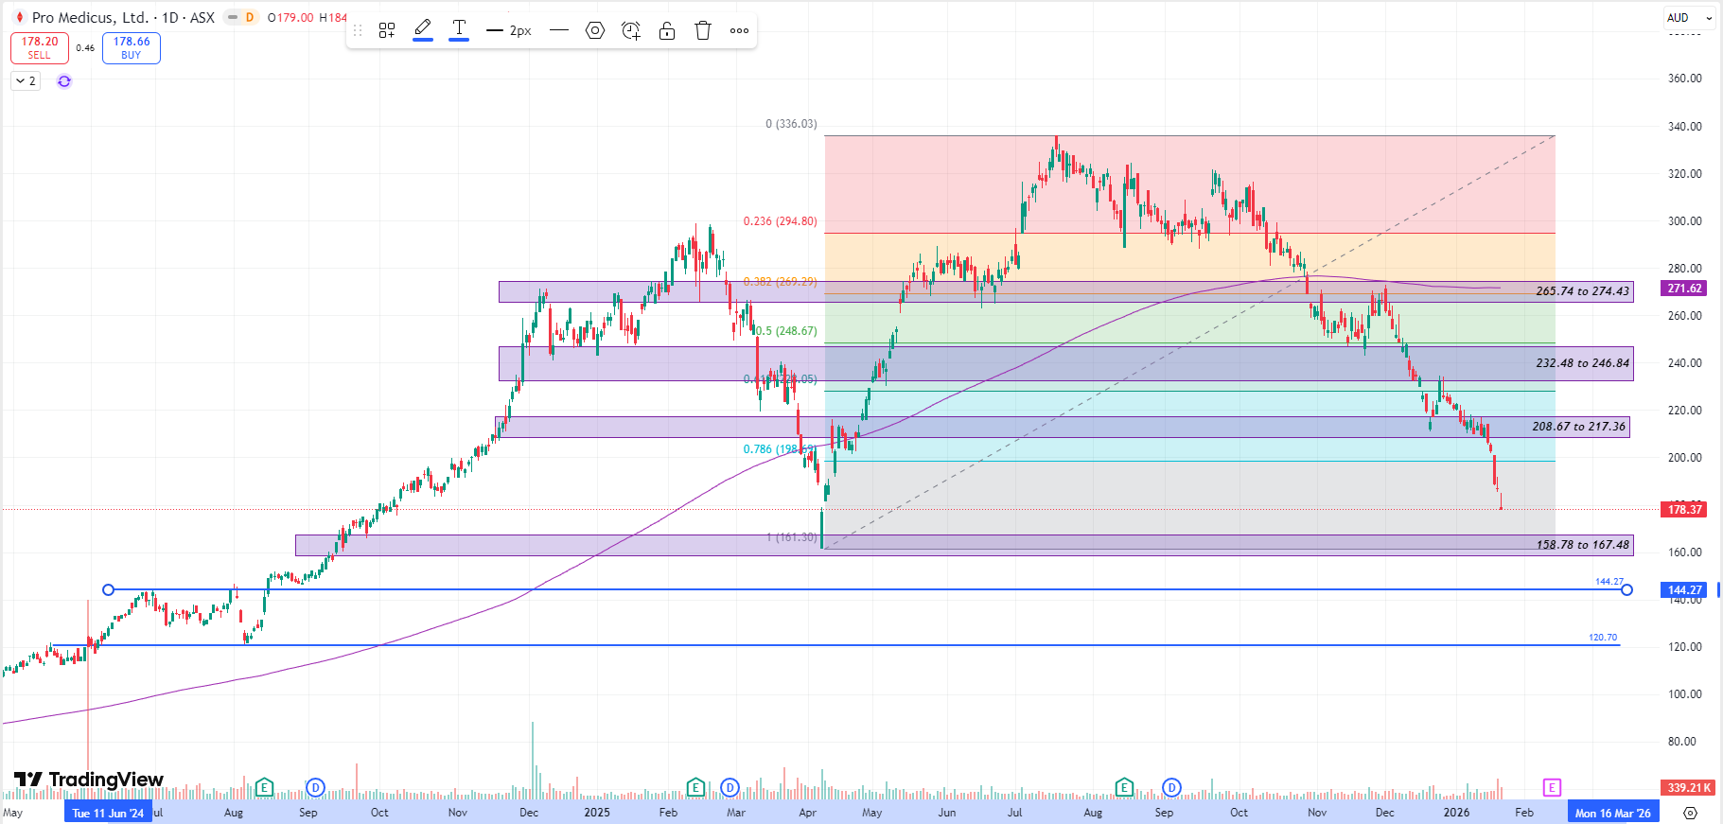The image size is (1723, 824).
Task: Click the purple refresh indicator icon
Action: tap(64, 81)
